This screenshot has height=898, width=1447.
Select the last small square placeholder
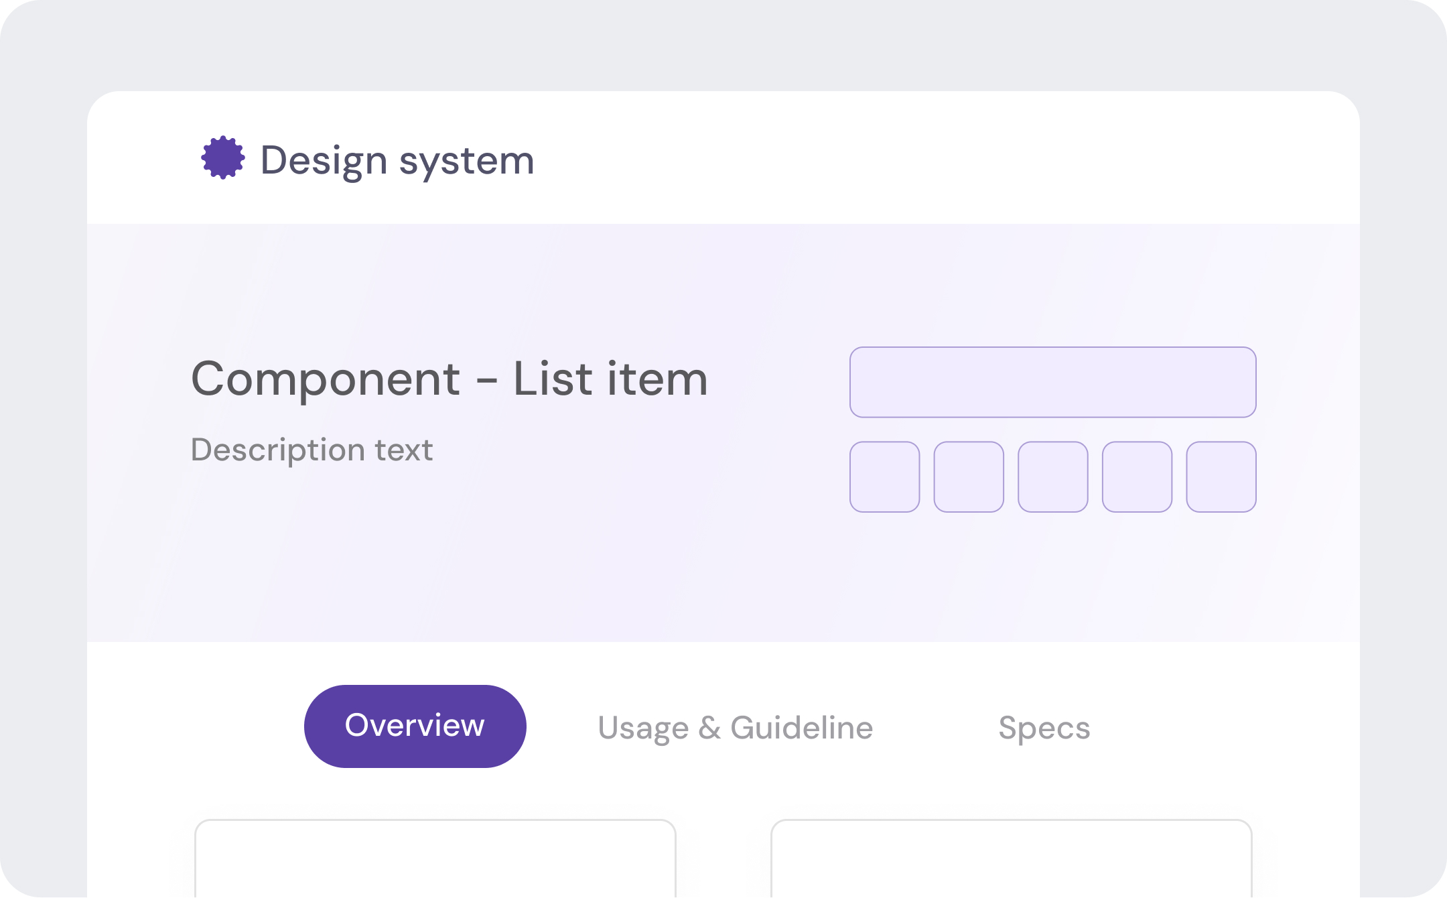coord(1221,476)
